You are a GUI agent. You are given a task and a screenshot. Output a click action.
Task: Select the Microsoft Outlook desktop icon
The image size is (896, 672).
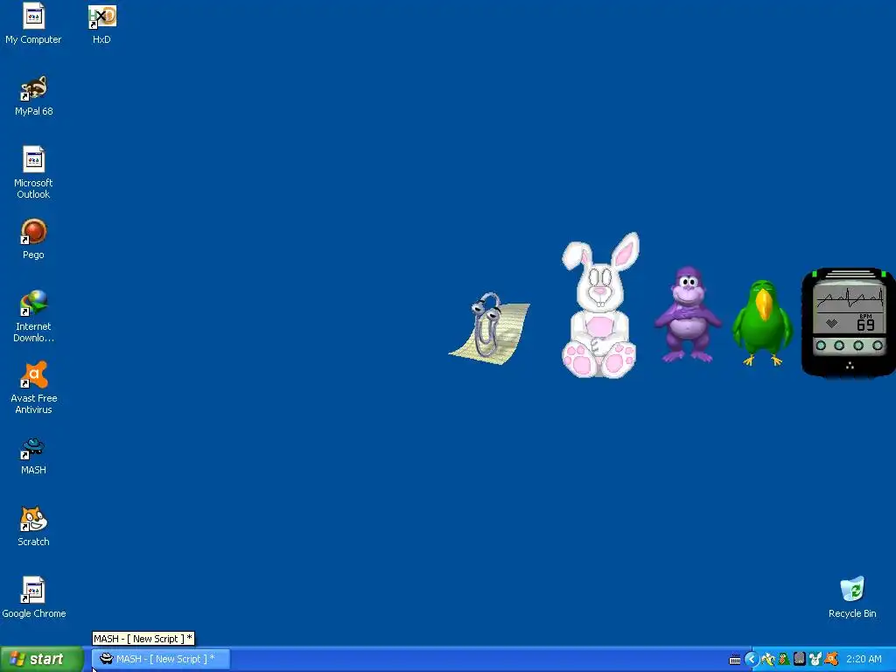(33, 172)
